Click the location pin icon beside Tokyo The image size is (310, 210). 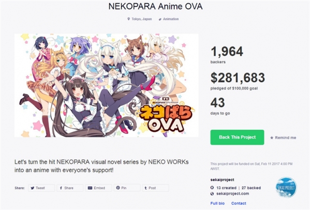click(128, 19)
